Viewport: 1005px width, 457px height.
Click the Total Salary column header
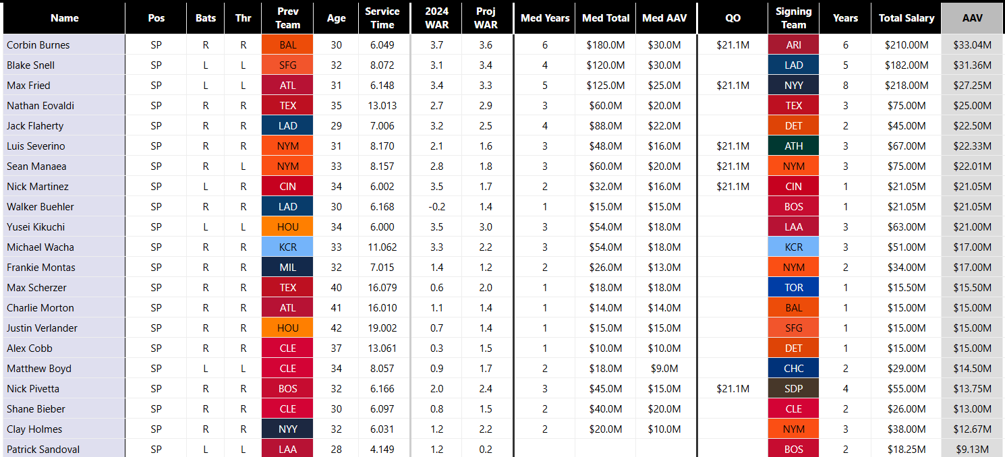coord(906,18)
